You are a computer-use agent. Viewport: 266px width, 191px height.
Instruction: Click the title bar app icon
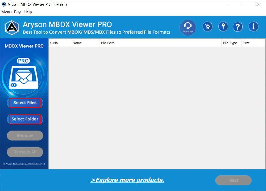pyautogui.click(x=4, y=4)
